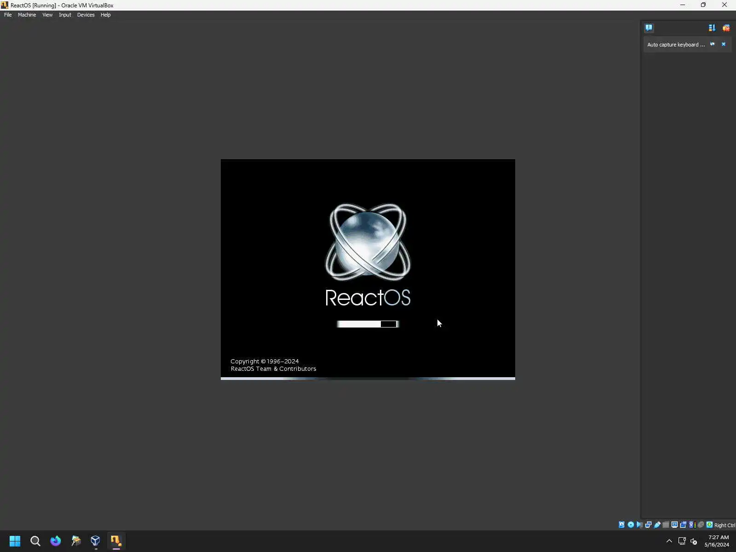Click the ReactOS boot progress bar
The width and height of the screenshot is (736, 552).
click(x=368, y=324)
